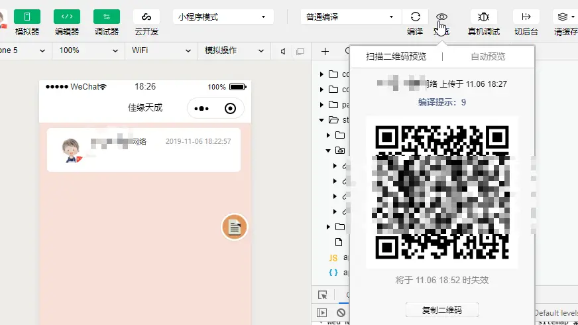Click the 2019-11-06 18:22:57 timestamp

point(198,142)
